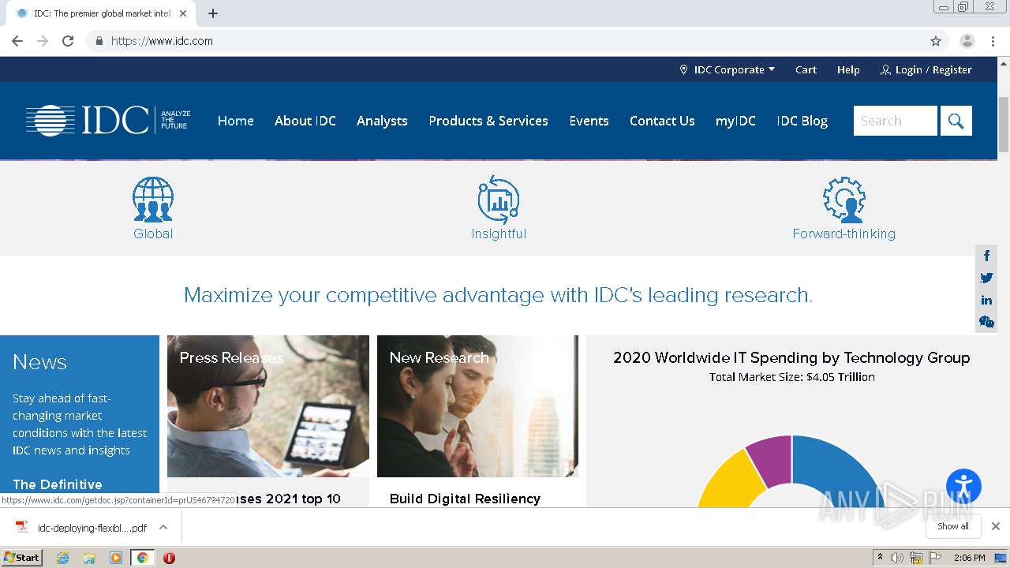Click Show all downloads button
Image resolution: width=1010 pixels, height=568 pixels.
(953, 526)
